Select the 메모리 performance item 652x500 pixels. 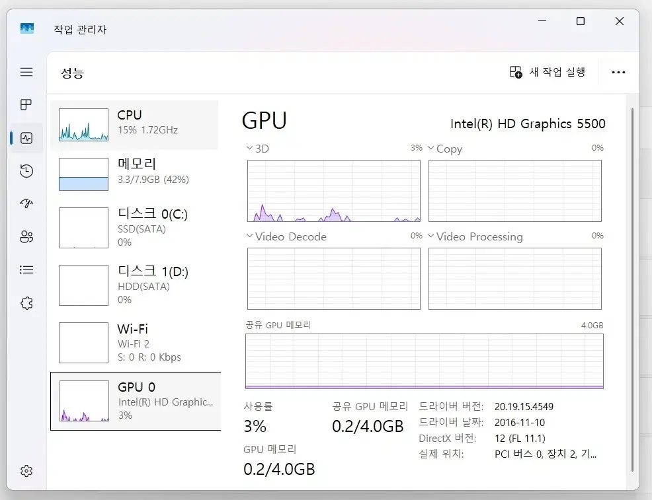coord(134,174)
